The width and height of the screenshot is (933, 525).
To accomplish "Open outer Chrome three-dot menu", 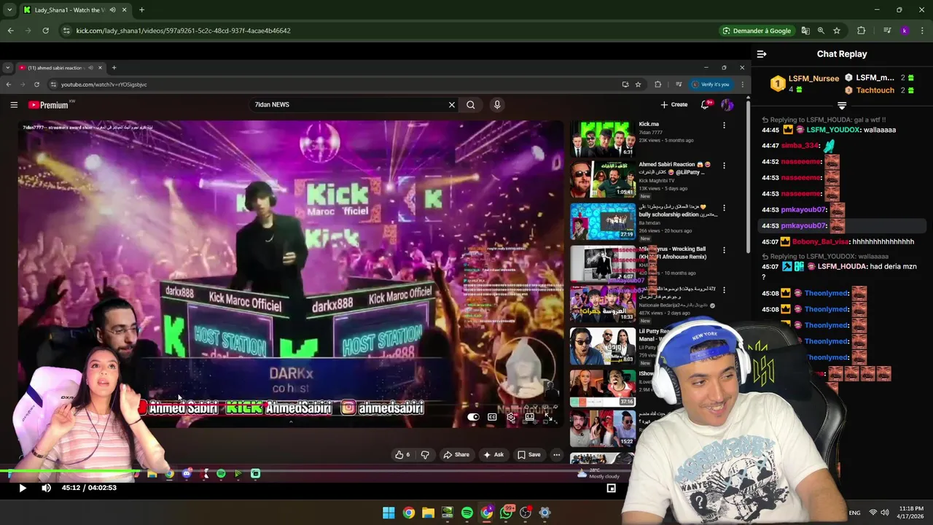I will coord(922,31).
